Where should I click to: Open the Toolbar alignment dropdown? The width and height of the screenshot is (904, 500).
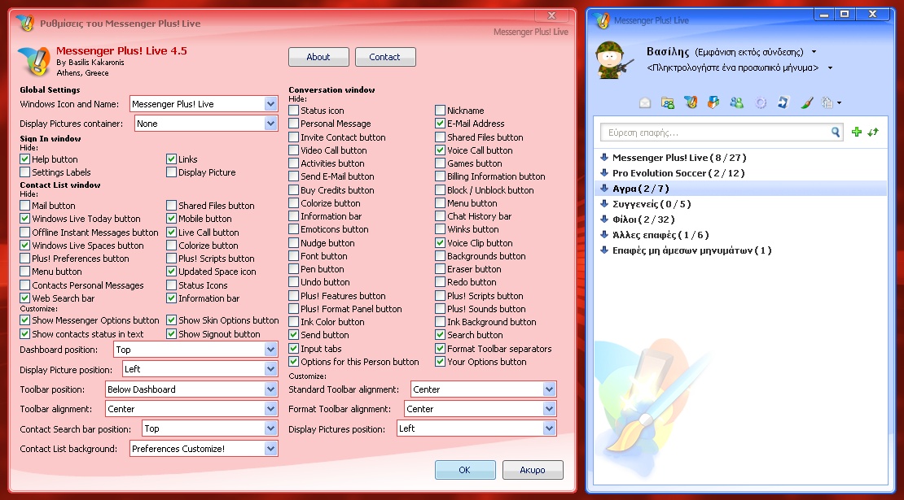191,409
